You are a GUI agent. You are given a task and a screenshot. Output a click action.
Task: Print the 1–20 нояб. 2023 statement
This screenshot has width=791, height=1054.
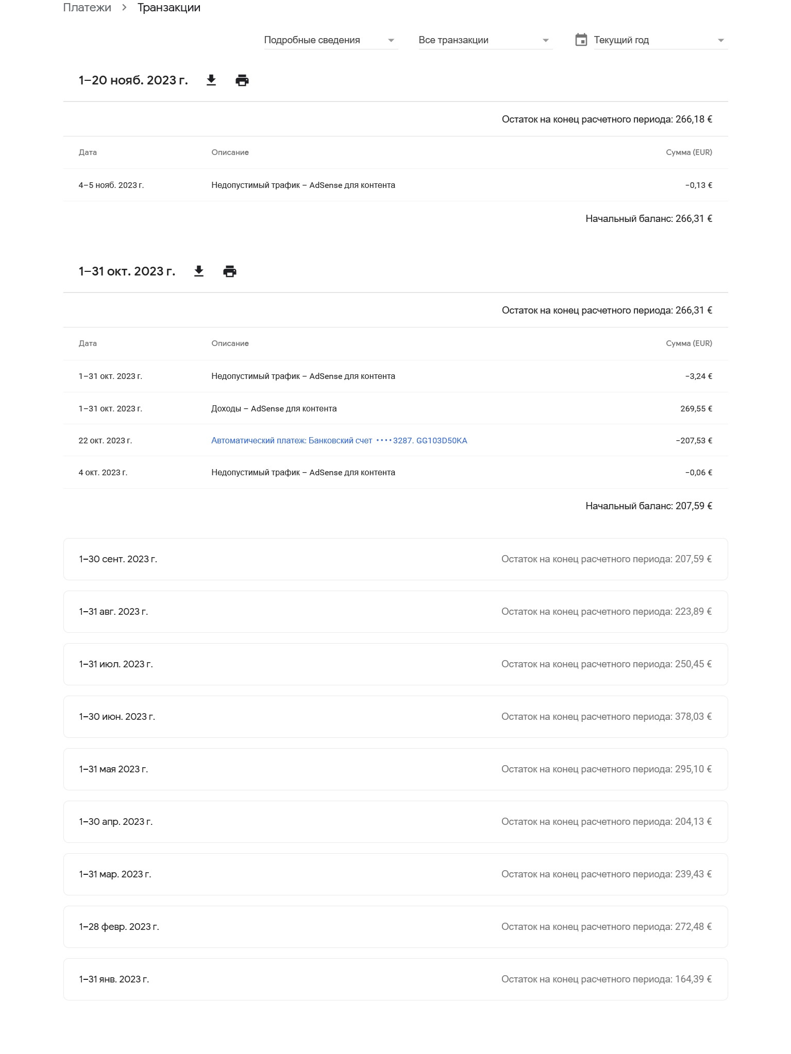click(242, 80)
